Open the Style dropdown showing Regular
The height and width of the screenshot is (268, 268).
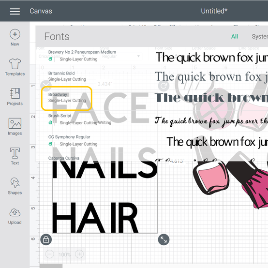click(121, 56)
